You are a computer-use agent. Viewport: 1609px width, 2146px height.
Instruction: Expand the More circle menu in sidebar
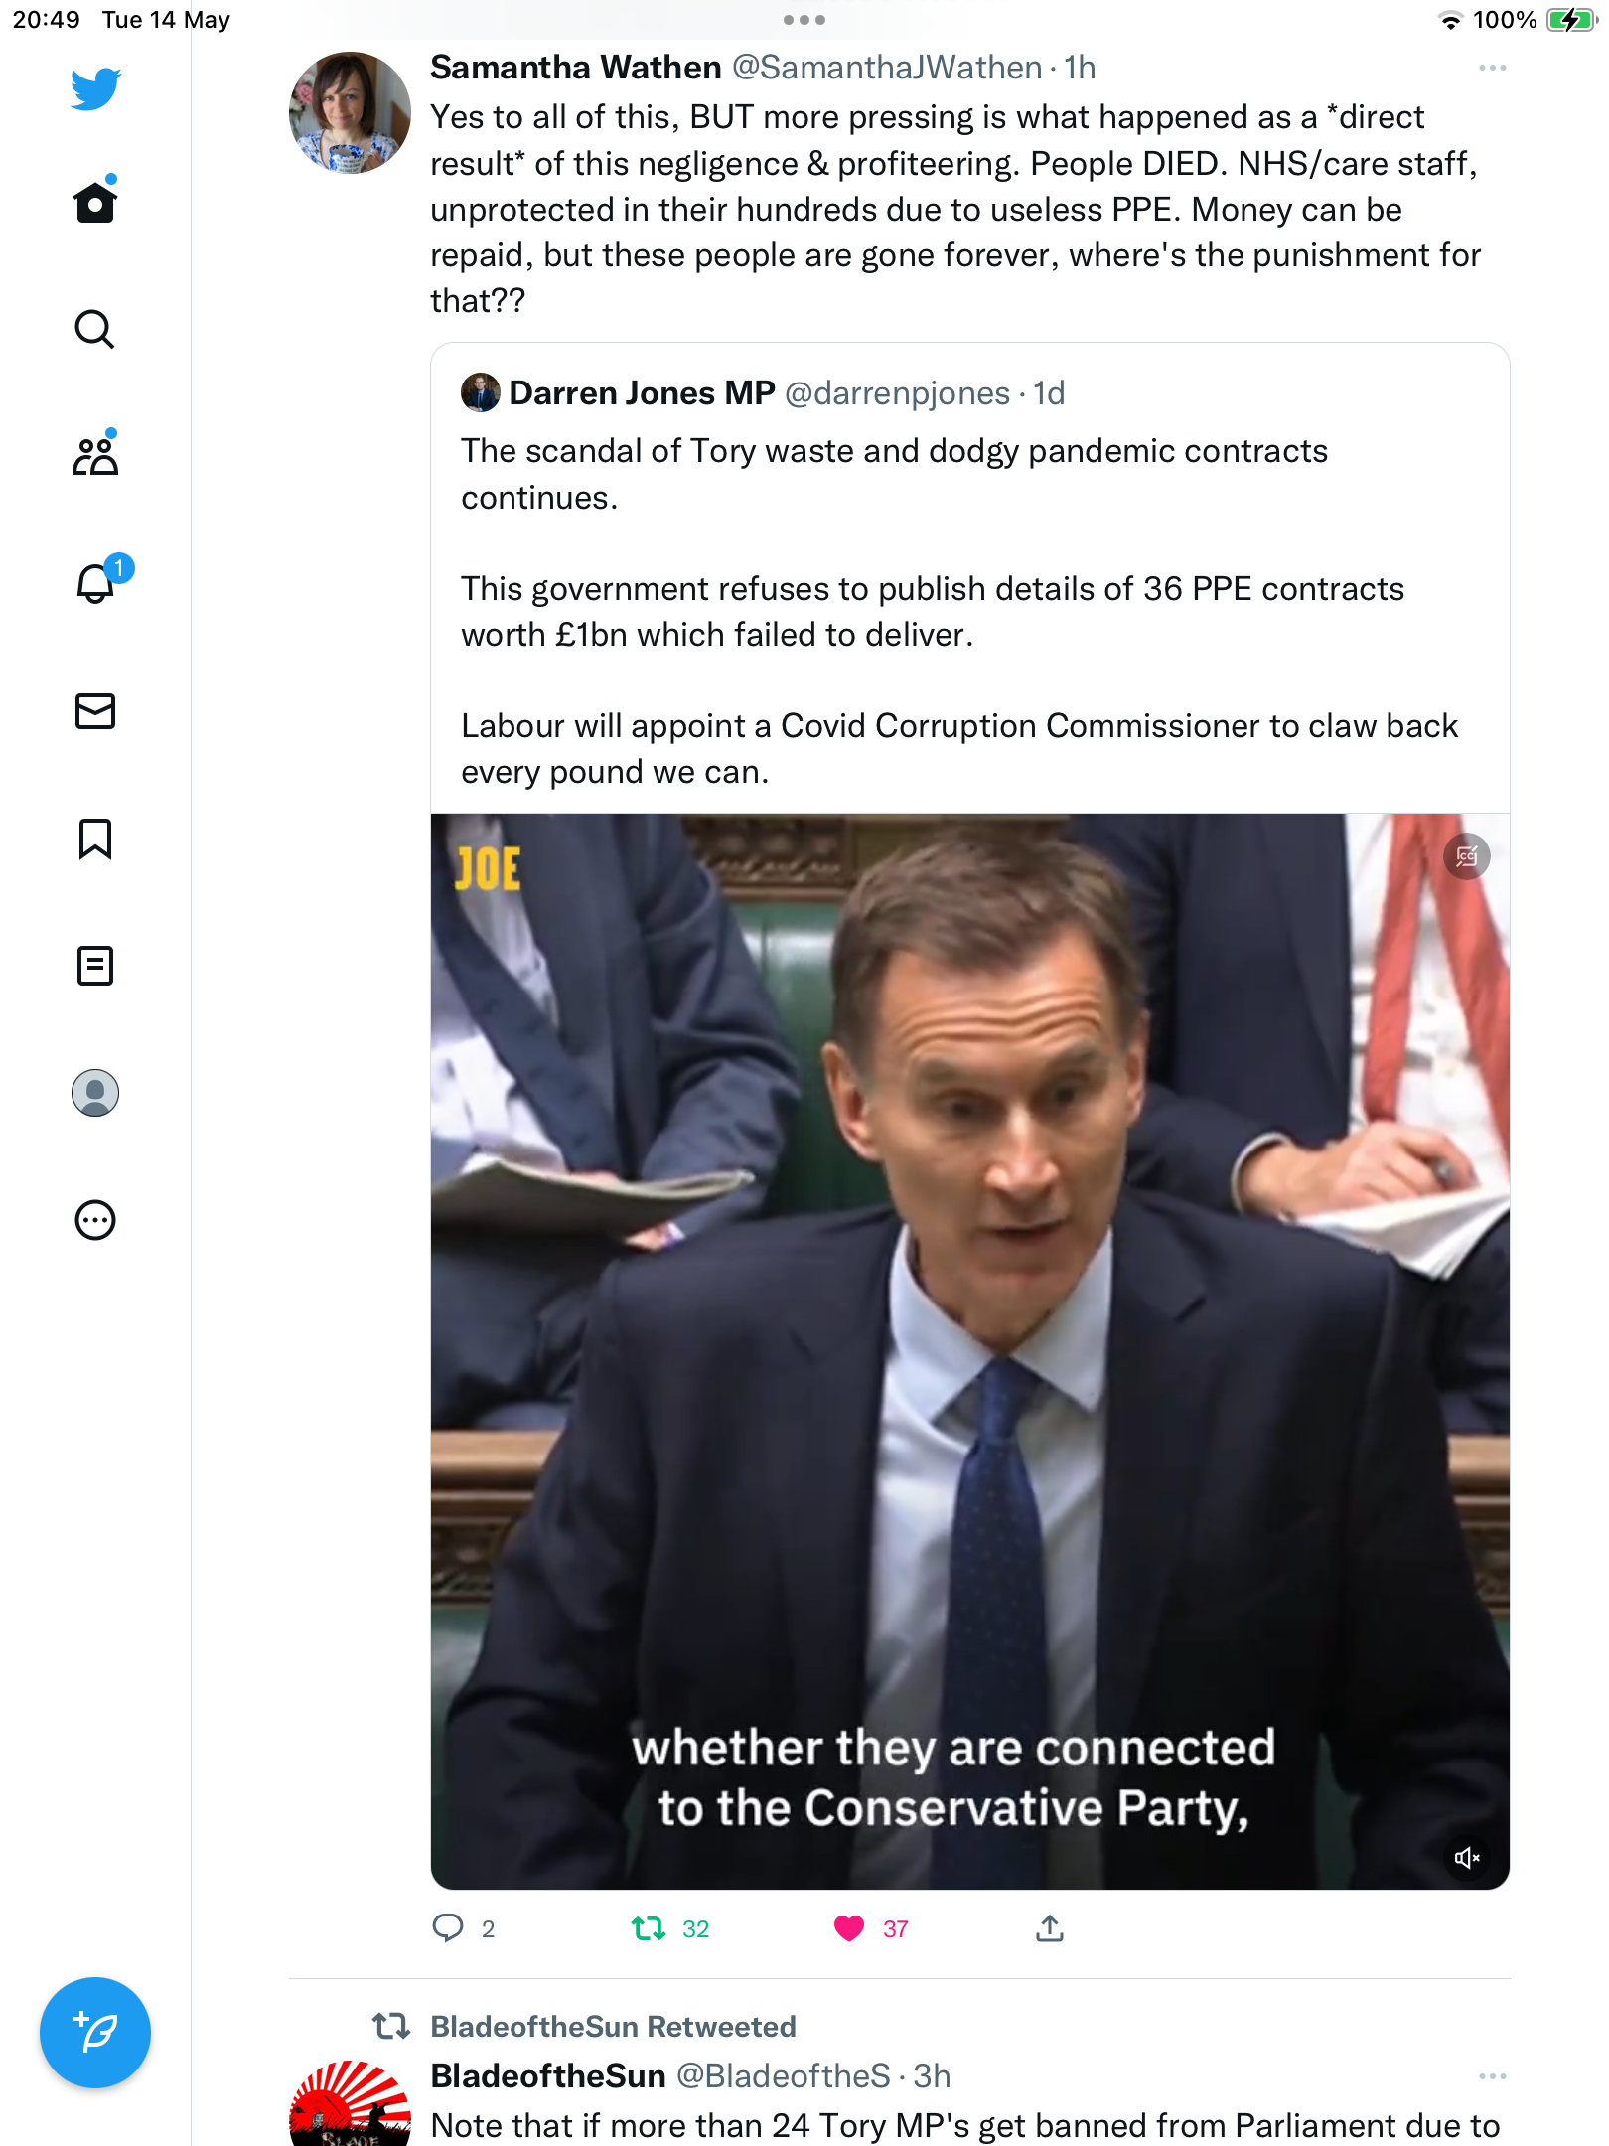click(x=95, y=1220)
